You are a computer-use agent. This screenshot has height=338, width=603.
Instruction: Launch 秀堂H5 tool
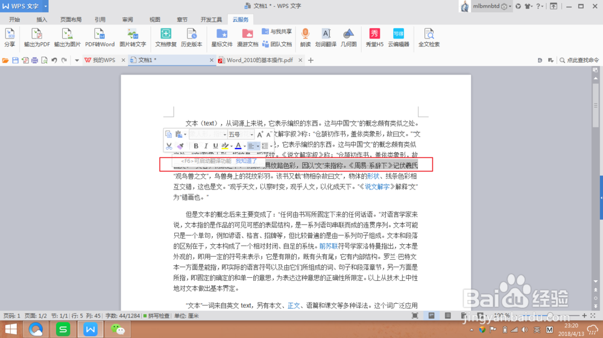coord(374,38)
